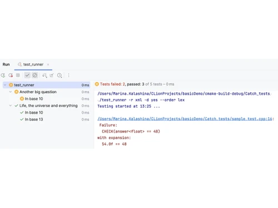Close the test_runner tab
The image size is (278, 208).
coord(48,64)
